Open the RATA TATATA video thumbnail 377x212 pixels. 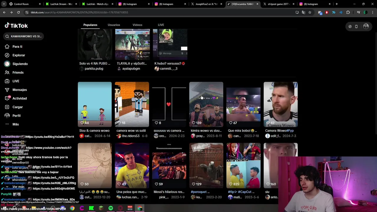(243, 165)
